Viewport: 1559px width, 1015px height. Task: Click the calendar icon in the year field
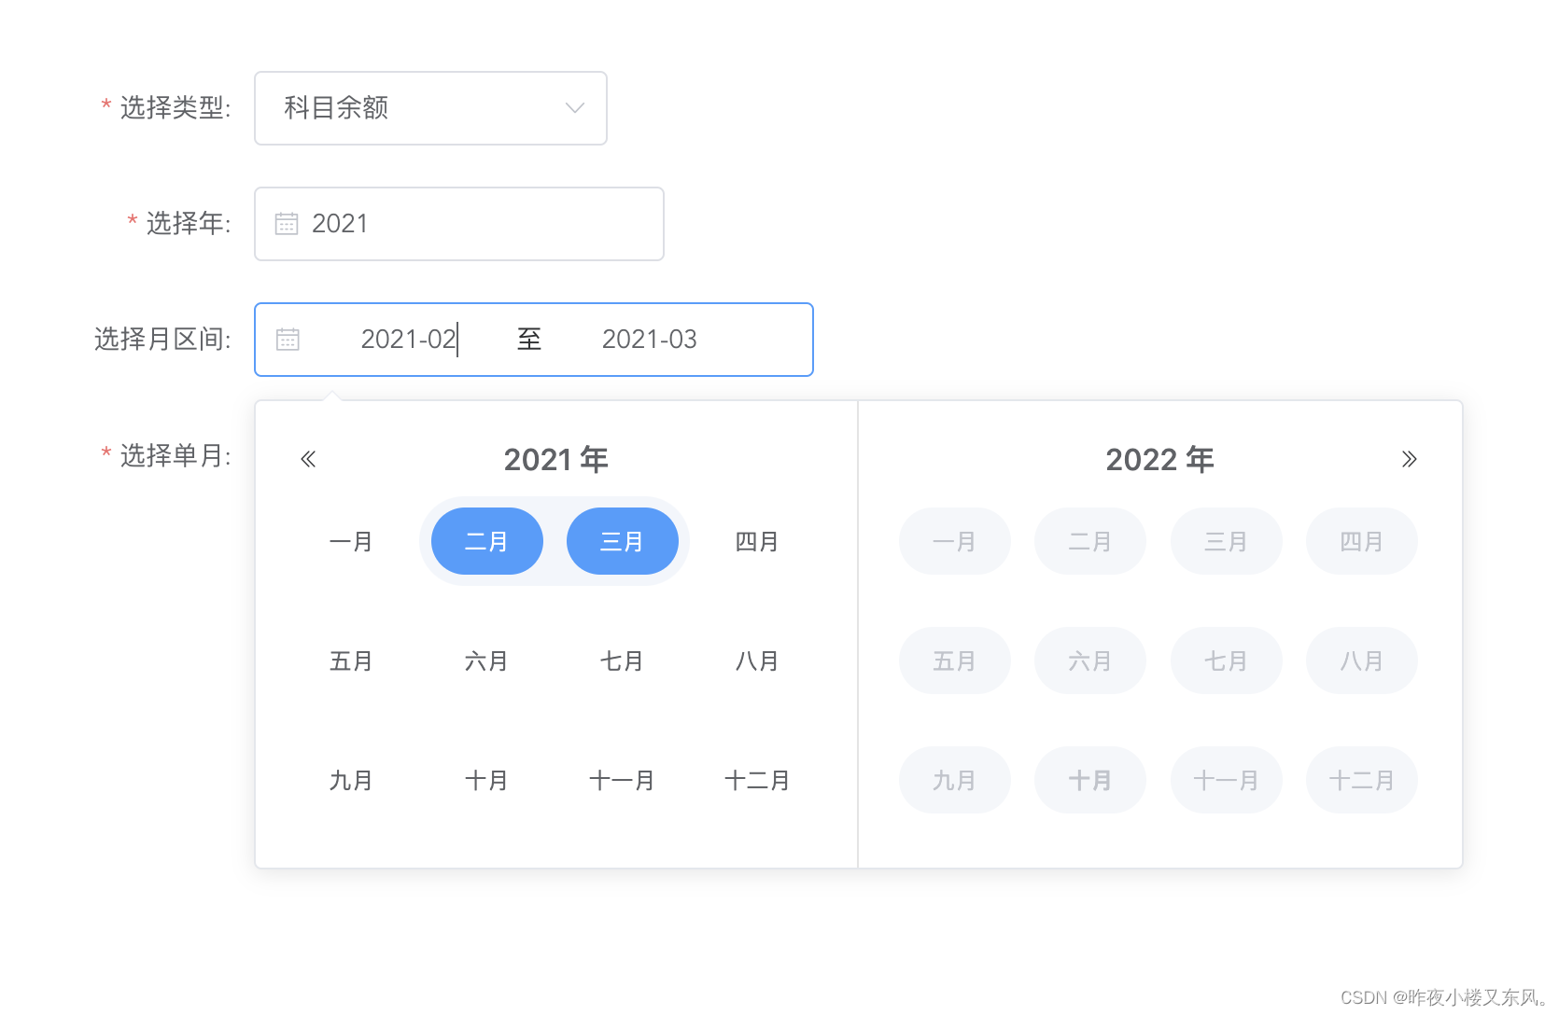287,223
